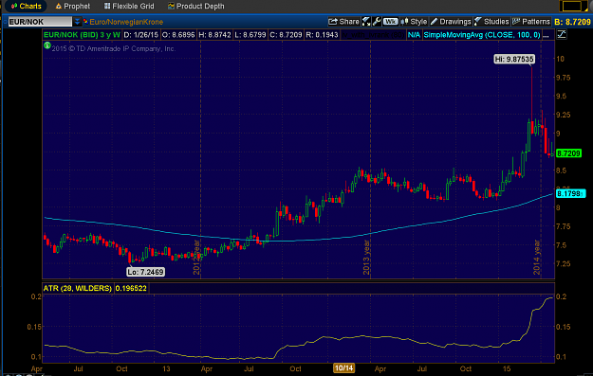
Task: Click the D: 1/26/15 date value
Action: click(x=141, y=35)
